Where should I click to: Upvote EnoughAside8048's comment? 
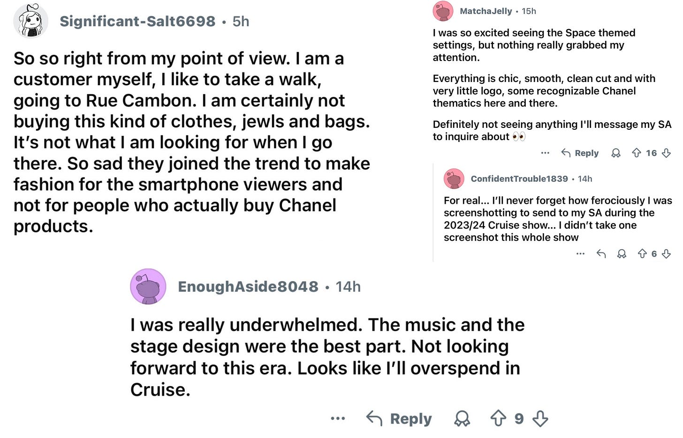pyautogui.click(x=498, y=418)
